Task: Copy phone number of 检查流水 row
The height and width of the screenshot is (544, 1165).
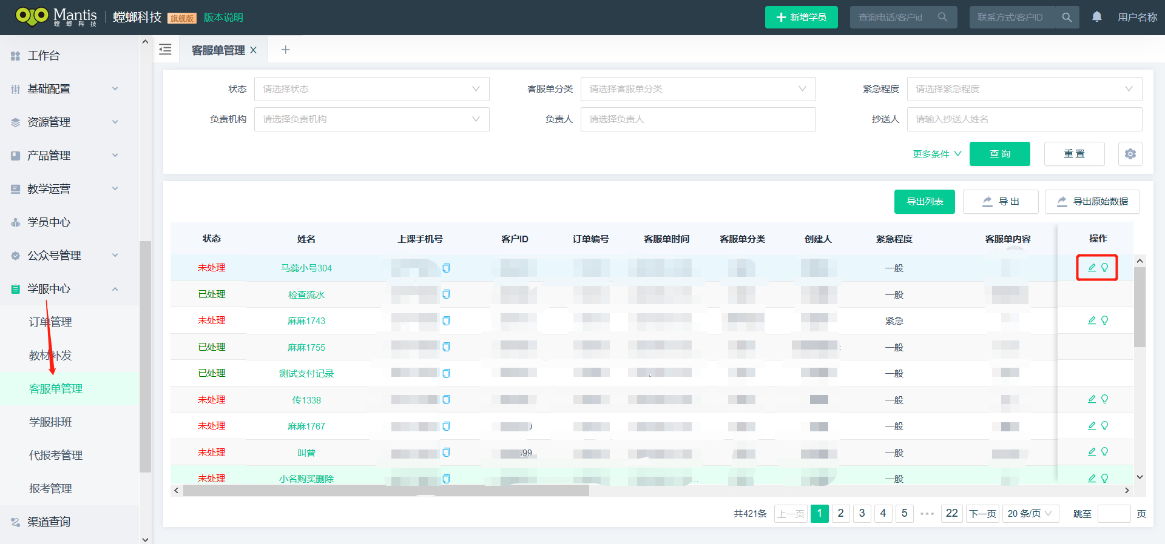Action: tap(446, 294)
